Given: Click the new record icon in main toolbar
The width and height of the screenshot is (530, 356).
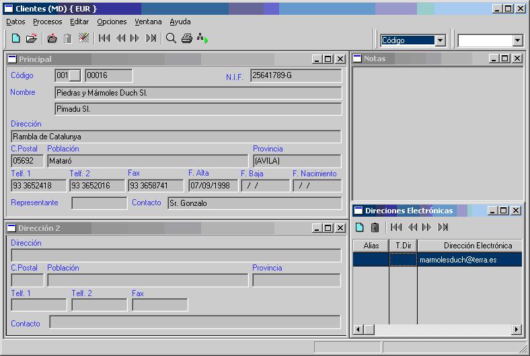Looking at the screenshot, I should coord(15,38).
